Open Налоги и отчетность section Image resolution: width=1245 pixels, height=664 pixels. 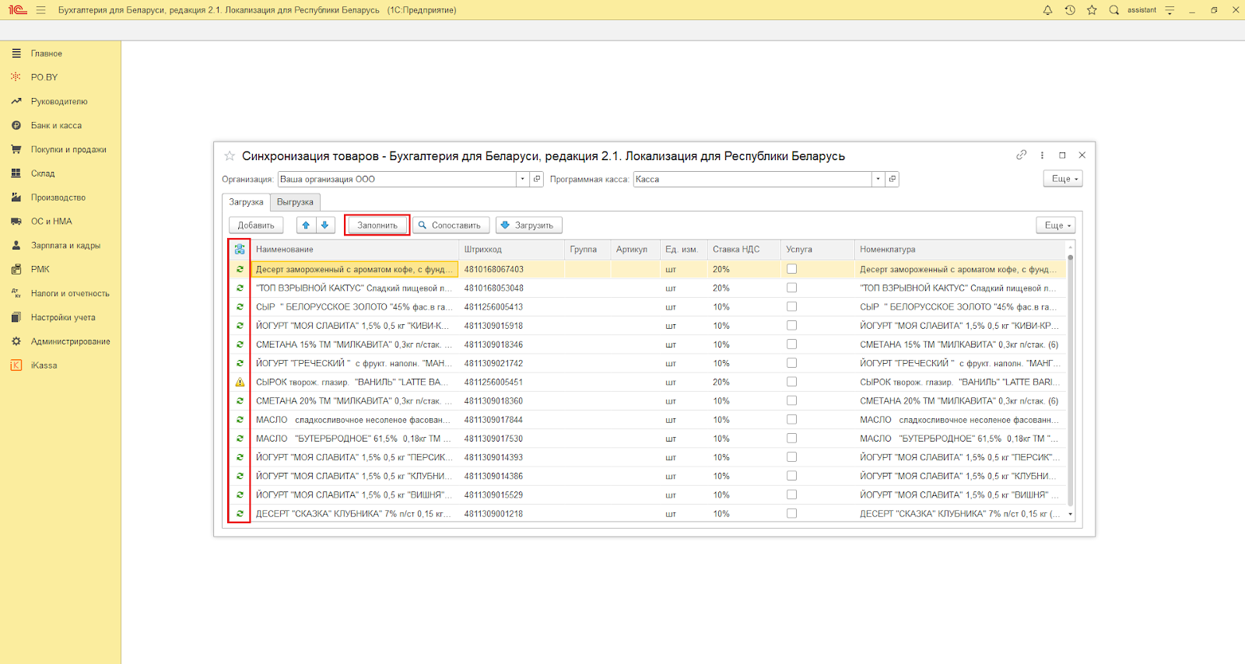[x=70, y=294]
